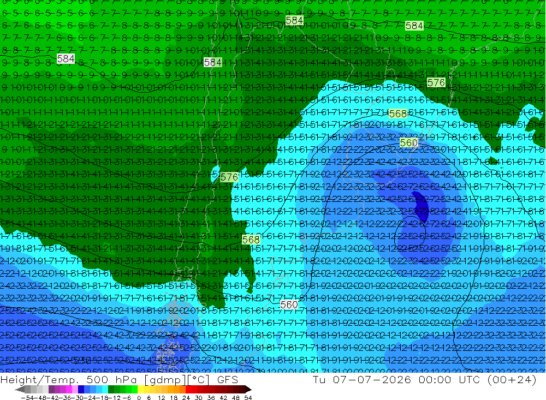This screenshot has height=400, width=546.
Task: Click the "Tu 07-07-2026" forecast date
Action: coord(362,379)
